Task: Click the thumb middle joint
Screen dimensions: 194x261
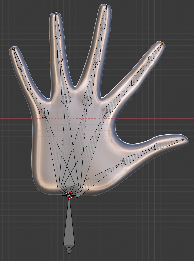Action: point(153,148)
